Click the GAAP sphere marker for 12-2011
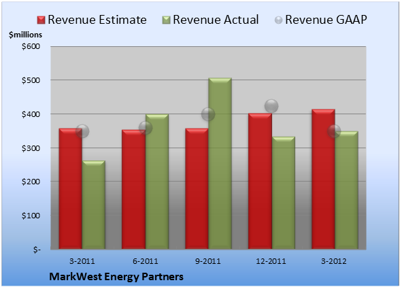The height and width of the screenshot is (287, 400). tap(271, 106)
